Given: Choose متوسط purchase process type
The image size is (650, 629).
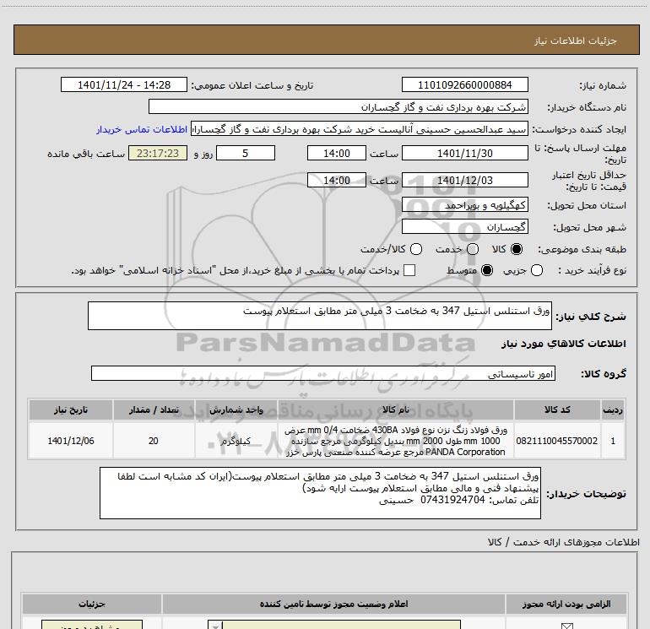Looking at the screenshot, I should pyautogui.click(x=487, y=270).
